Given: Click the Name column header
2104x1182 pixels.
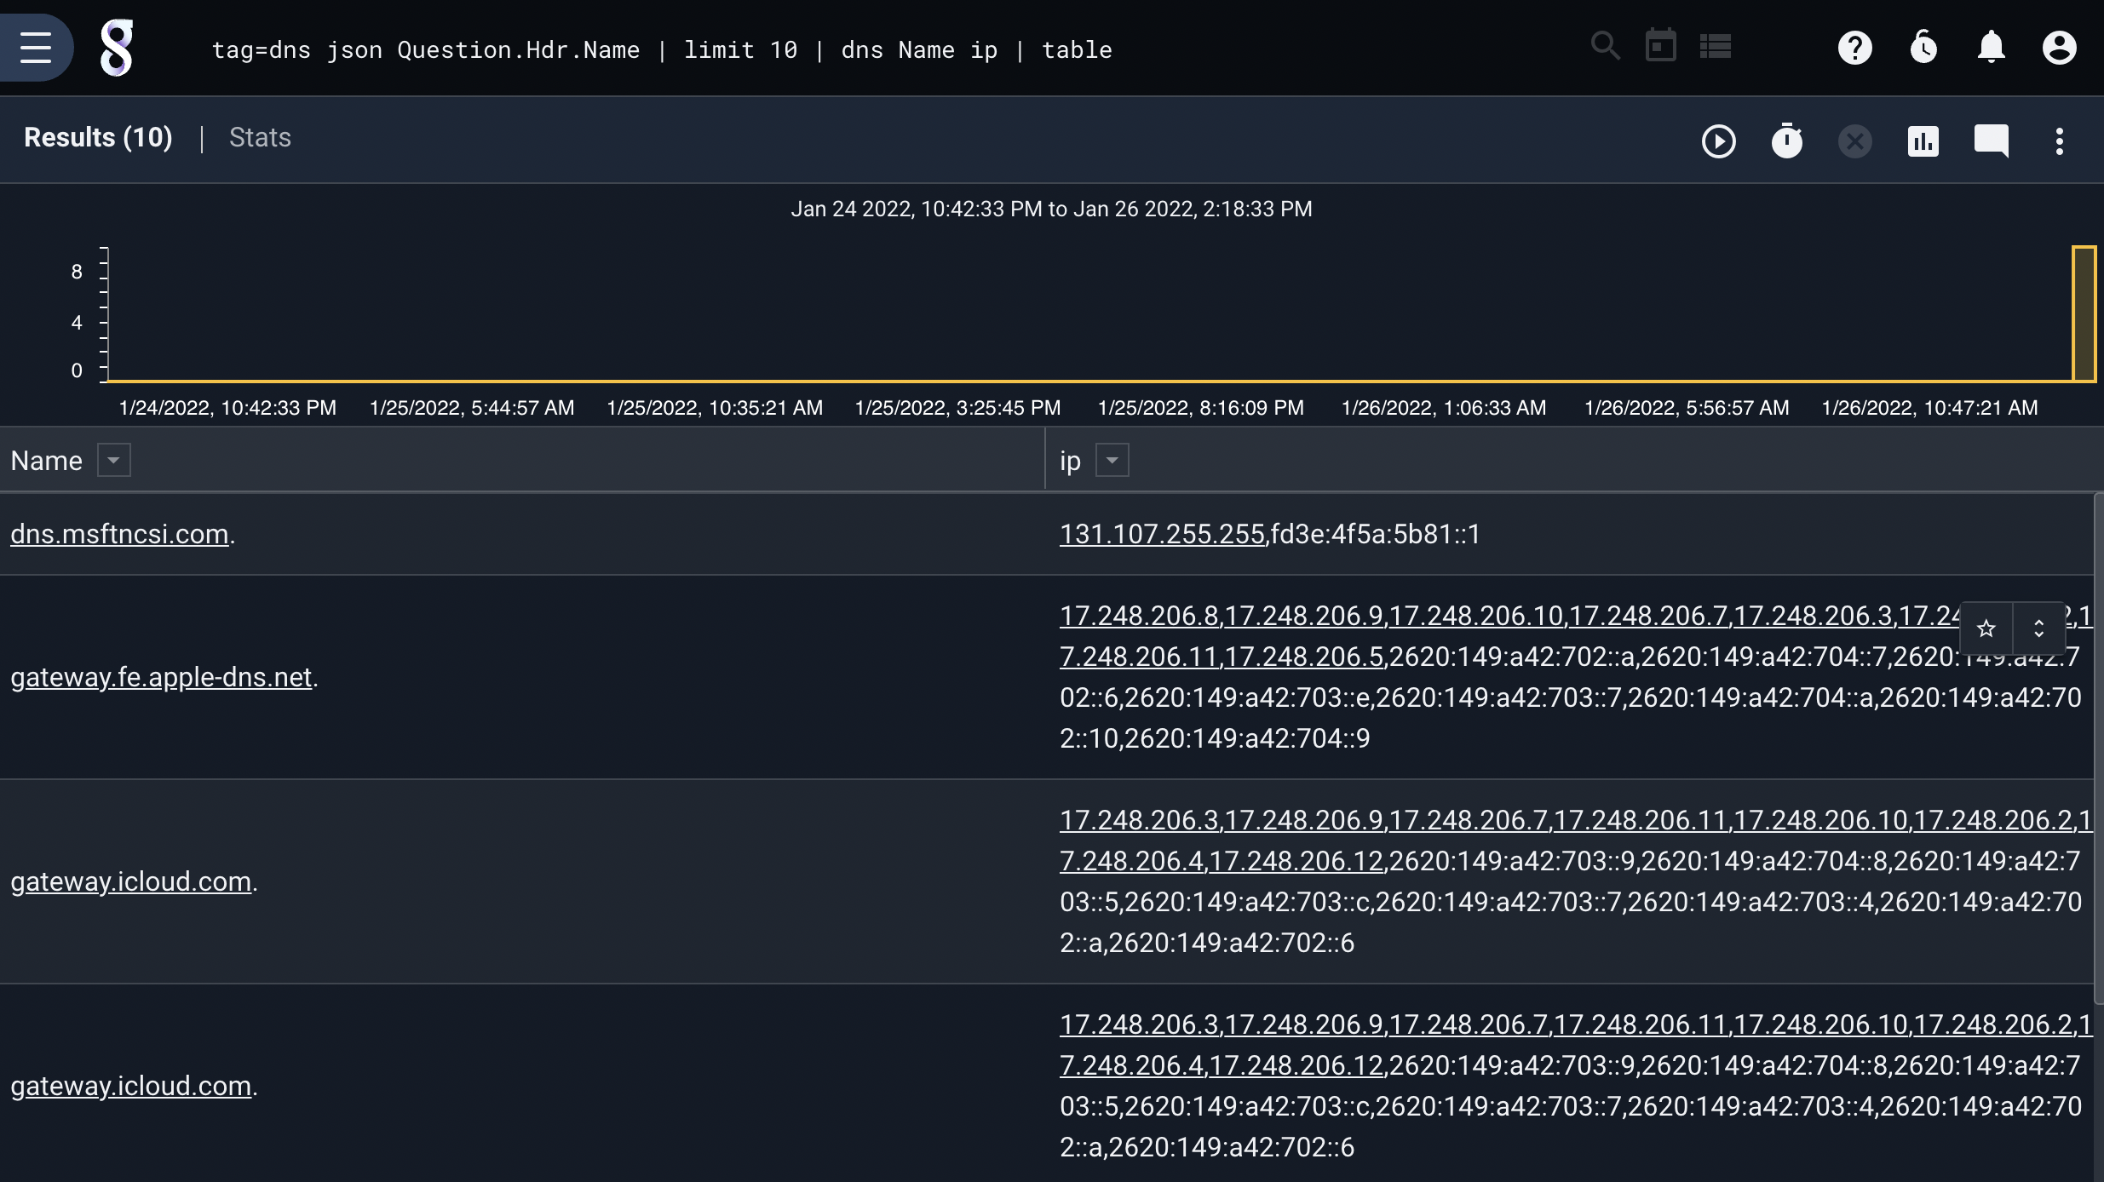Looking at the screenshot, I should click(47, 461).
